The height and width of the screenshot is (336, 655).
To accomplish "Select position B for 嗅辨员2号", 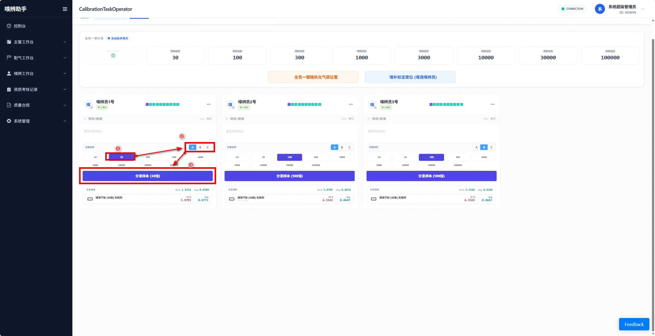I will point(342,147).
